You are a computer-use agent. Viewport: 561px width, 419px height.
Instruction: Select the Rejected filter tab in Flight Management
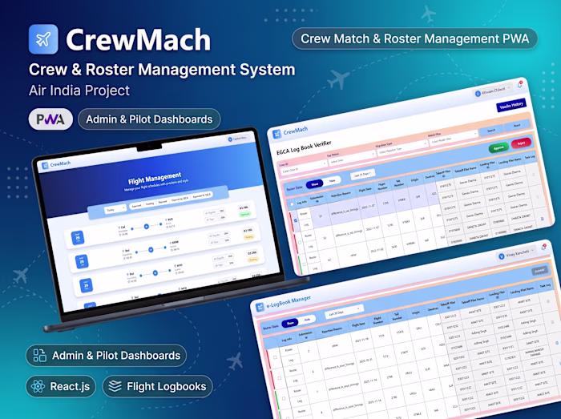pos(163,202)
